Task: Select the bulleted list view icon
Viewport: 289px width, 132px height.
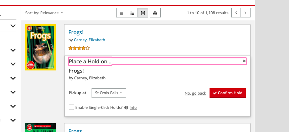Action: point(132,13)
